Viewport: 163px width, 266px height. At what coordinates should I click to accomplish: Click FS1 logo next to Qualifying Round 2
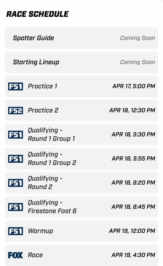pyautogui.click(x=15, y=183)
